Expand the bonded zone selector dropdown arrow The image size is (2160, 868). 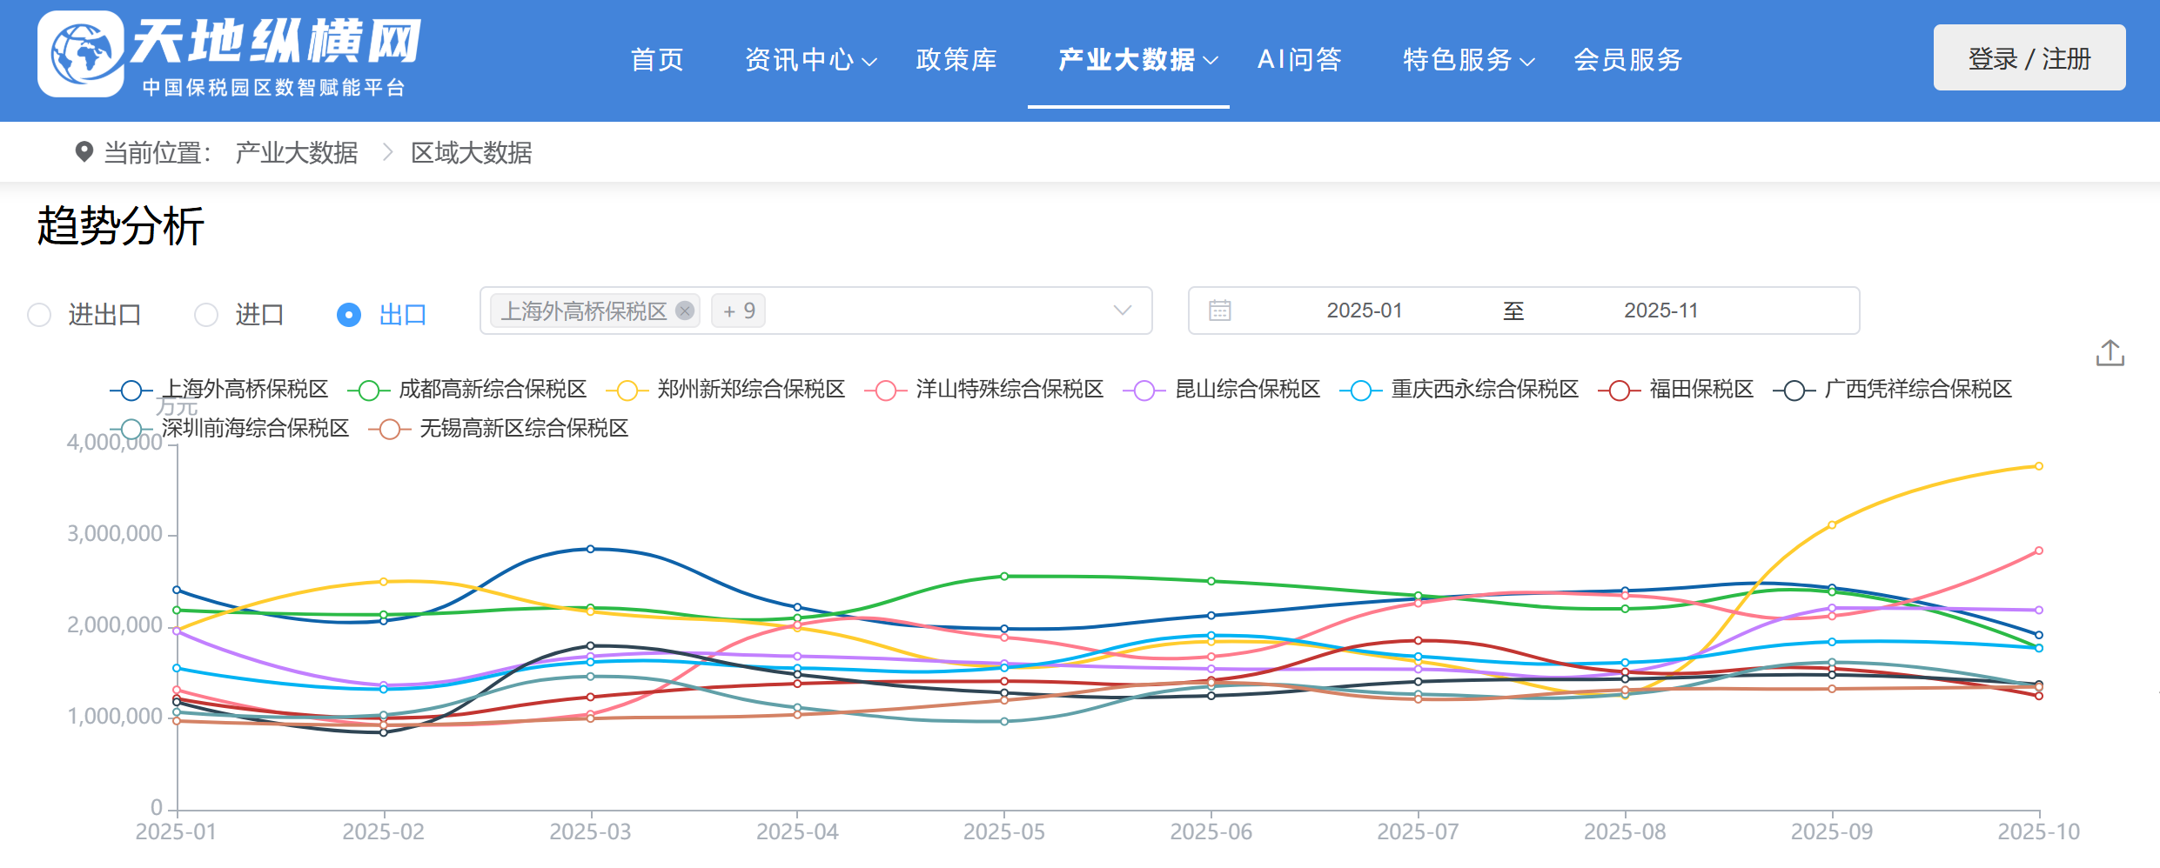point(1123,310)
